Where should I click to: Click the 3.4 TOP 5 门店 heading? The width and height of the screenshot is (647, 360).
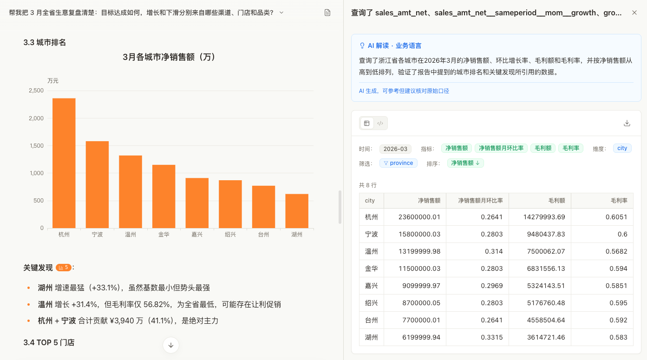click(49, 343)
